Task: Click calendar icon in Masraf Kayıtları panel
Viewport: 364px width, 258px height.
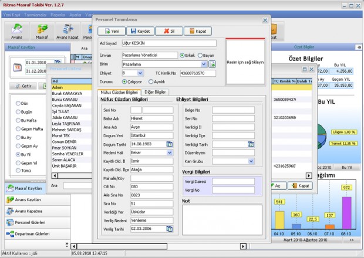Action: point(18,67)
